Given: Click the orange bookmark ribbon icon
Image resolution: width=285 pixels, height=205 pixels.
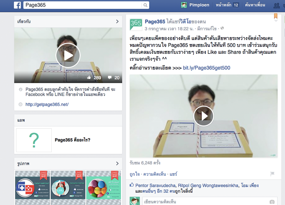Looking at the screenshot, I should tap(275, 16).
